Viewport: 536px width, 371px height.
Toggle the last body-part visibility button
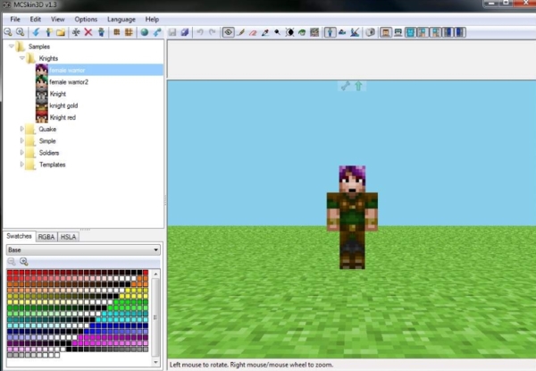(x=460, y=32)
